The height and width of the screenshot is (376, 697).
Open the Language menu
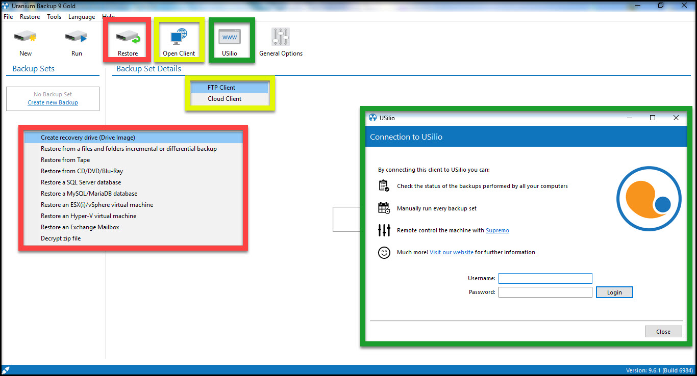[82, 17]
